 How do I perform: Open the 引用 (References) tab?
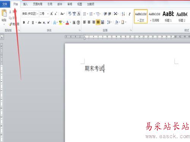[50, 4]
